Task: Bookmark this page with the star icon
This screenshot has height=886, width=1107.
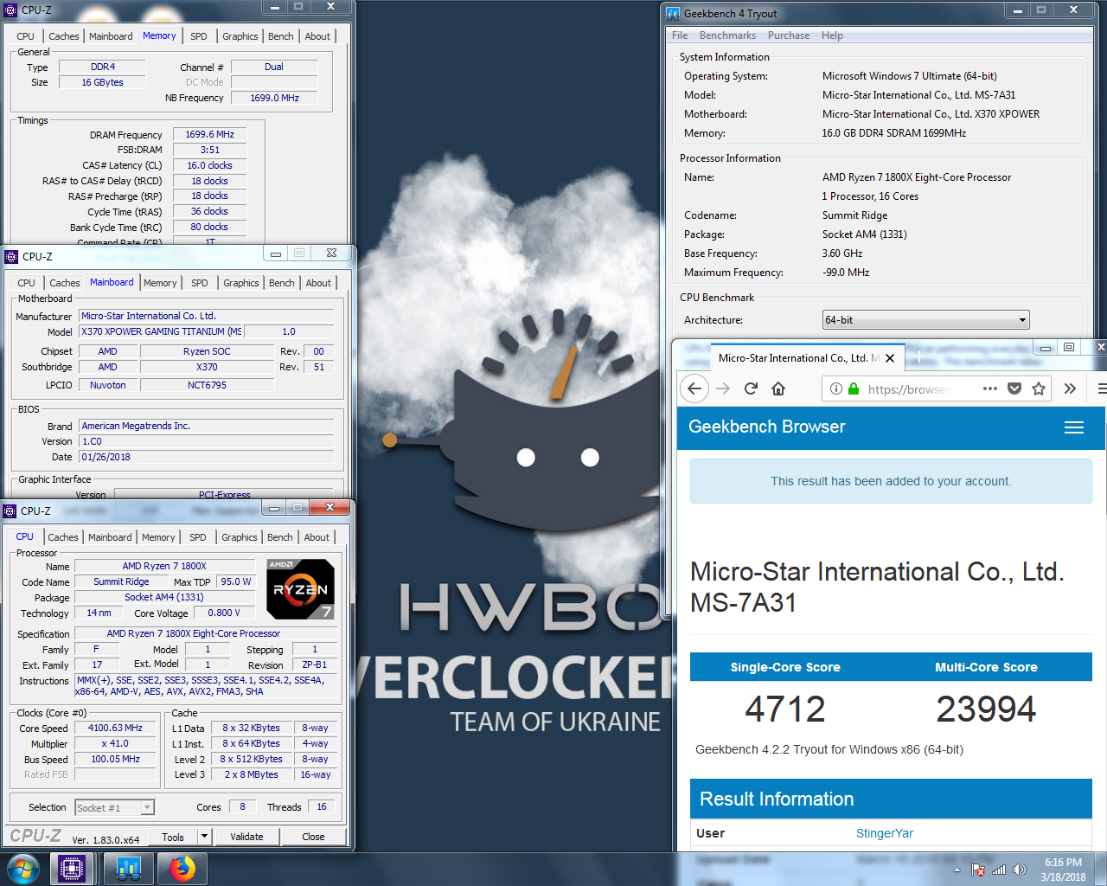Action: coord(1039,388)
